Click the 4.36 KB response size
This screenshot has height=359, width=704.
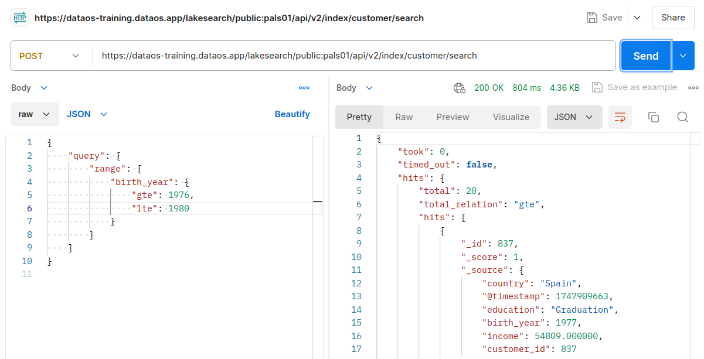[x=564, y=88]
